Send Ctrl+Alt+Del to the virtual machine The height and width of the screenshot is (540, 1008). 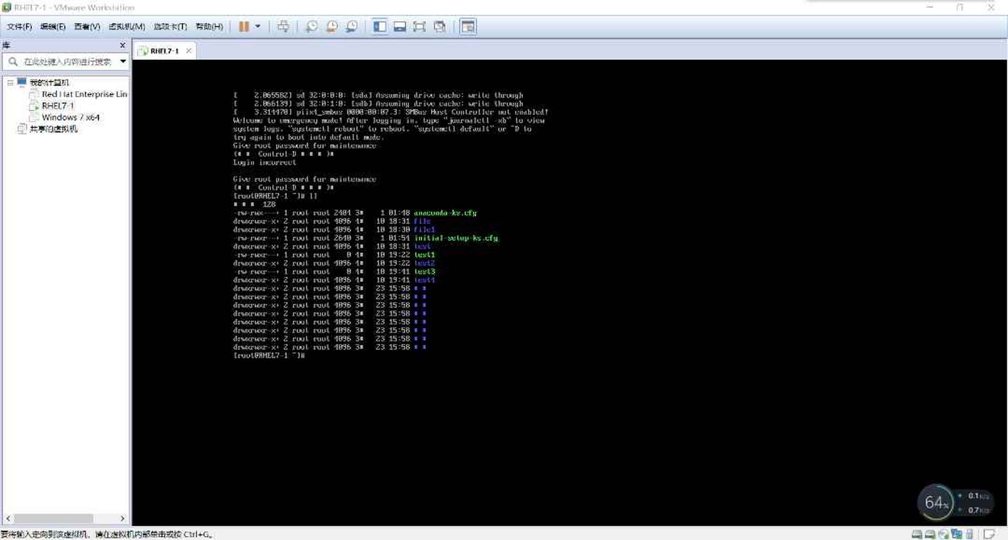point(283,27)
